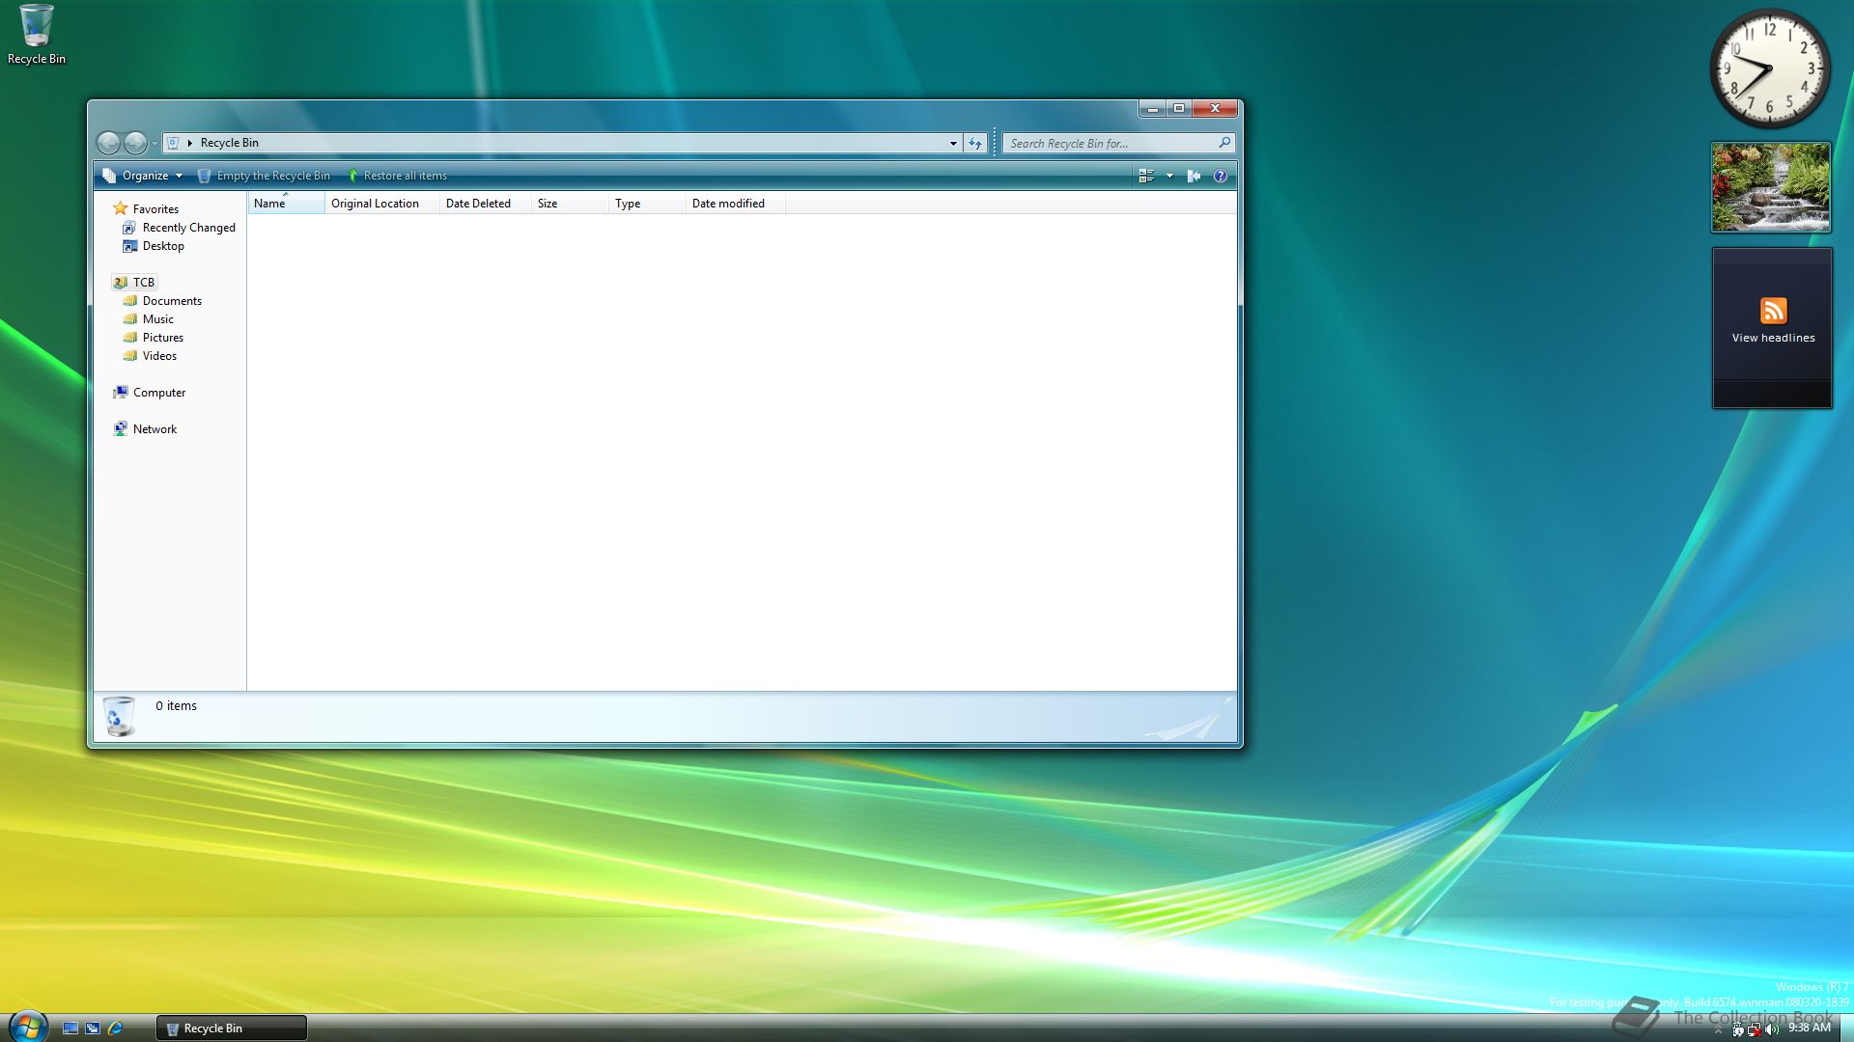1854x1042 pixels.
Task: Maximize the Recycle Bin window
Action: (x=1179, y=108)
